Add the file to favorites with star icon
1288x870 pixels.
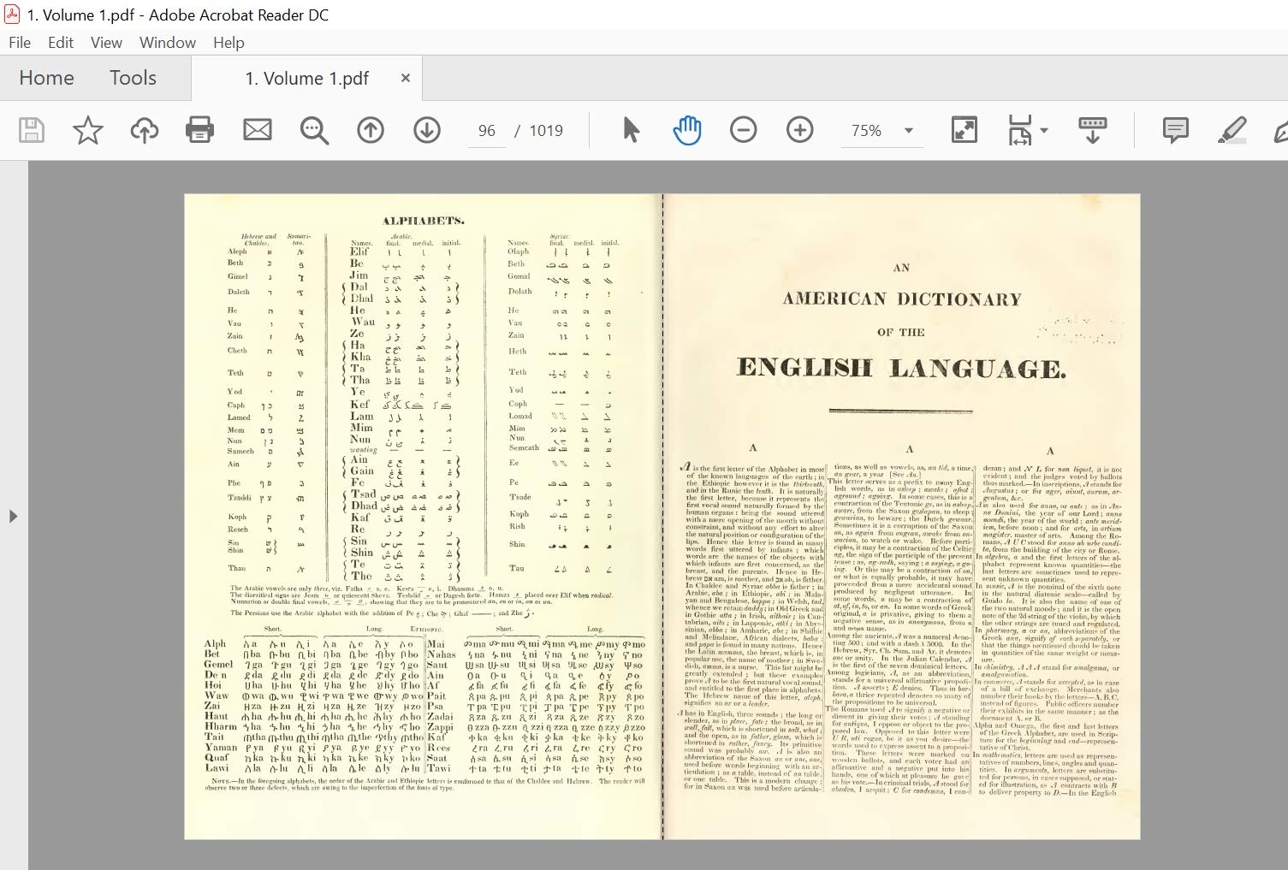[x=87, y=130]
